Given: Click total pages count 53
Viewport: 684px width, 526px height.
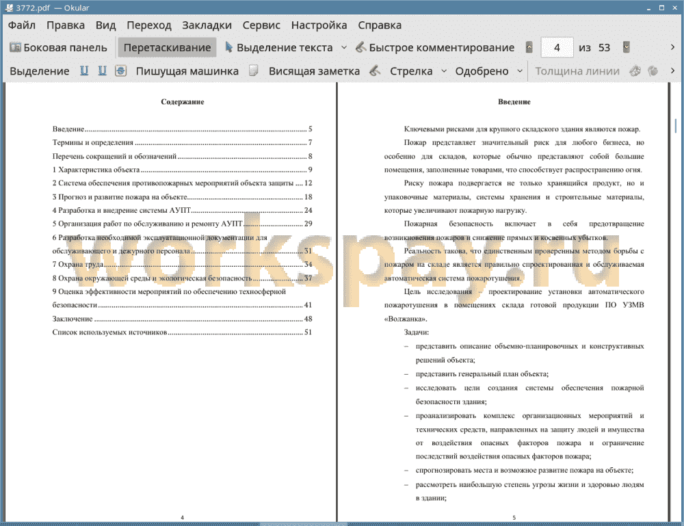Looking at the screenshot, I should tap(604, 48).
